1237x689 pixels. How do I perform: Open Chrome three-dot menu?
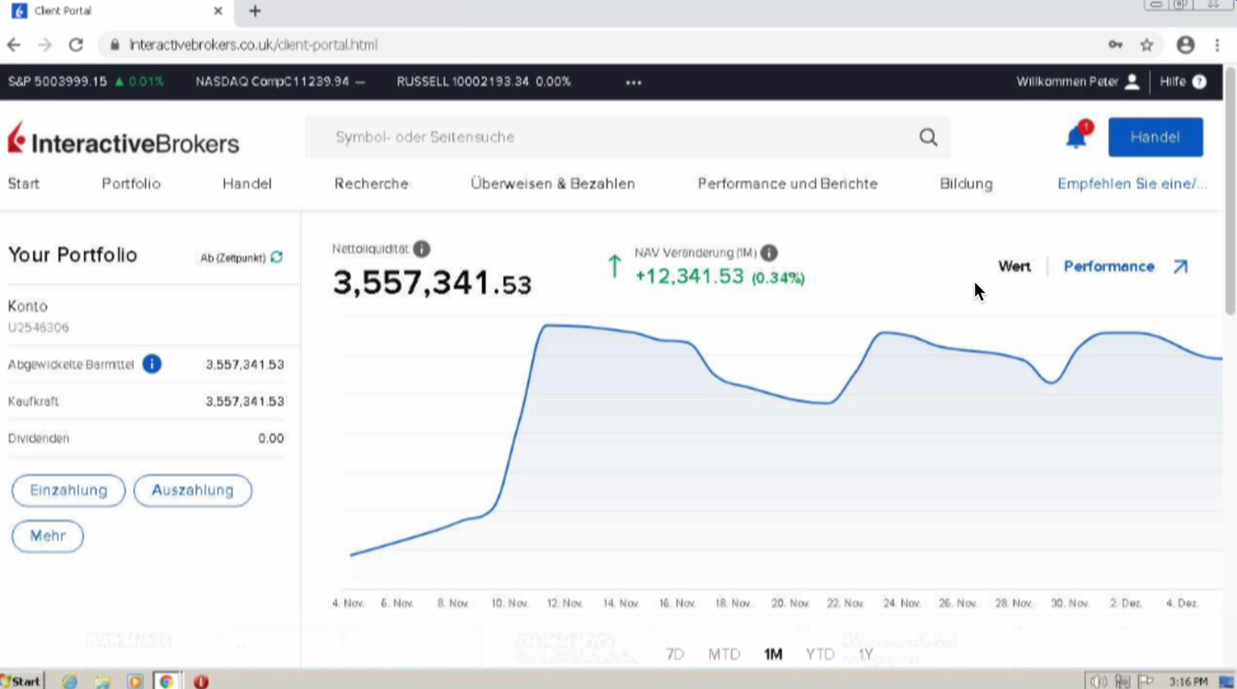(x=1217, y=45)
